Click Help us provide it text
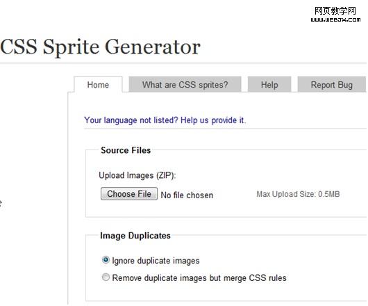 tap(213, 120)
